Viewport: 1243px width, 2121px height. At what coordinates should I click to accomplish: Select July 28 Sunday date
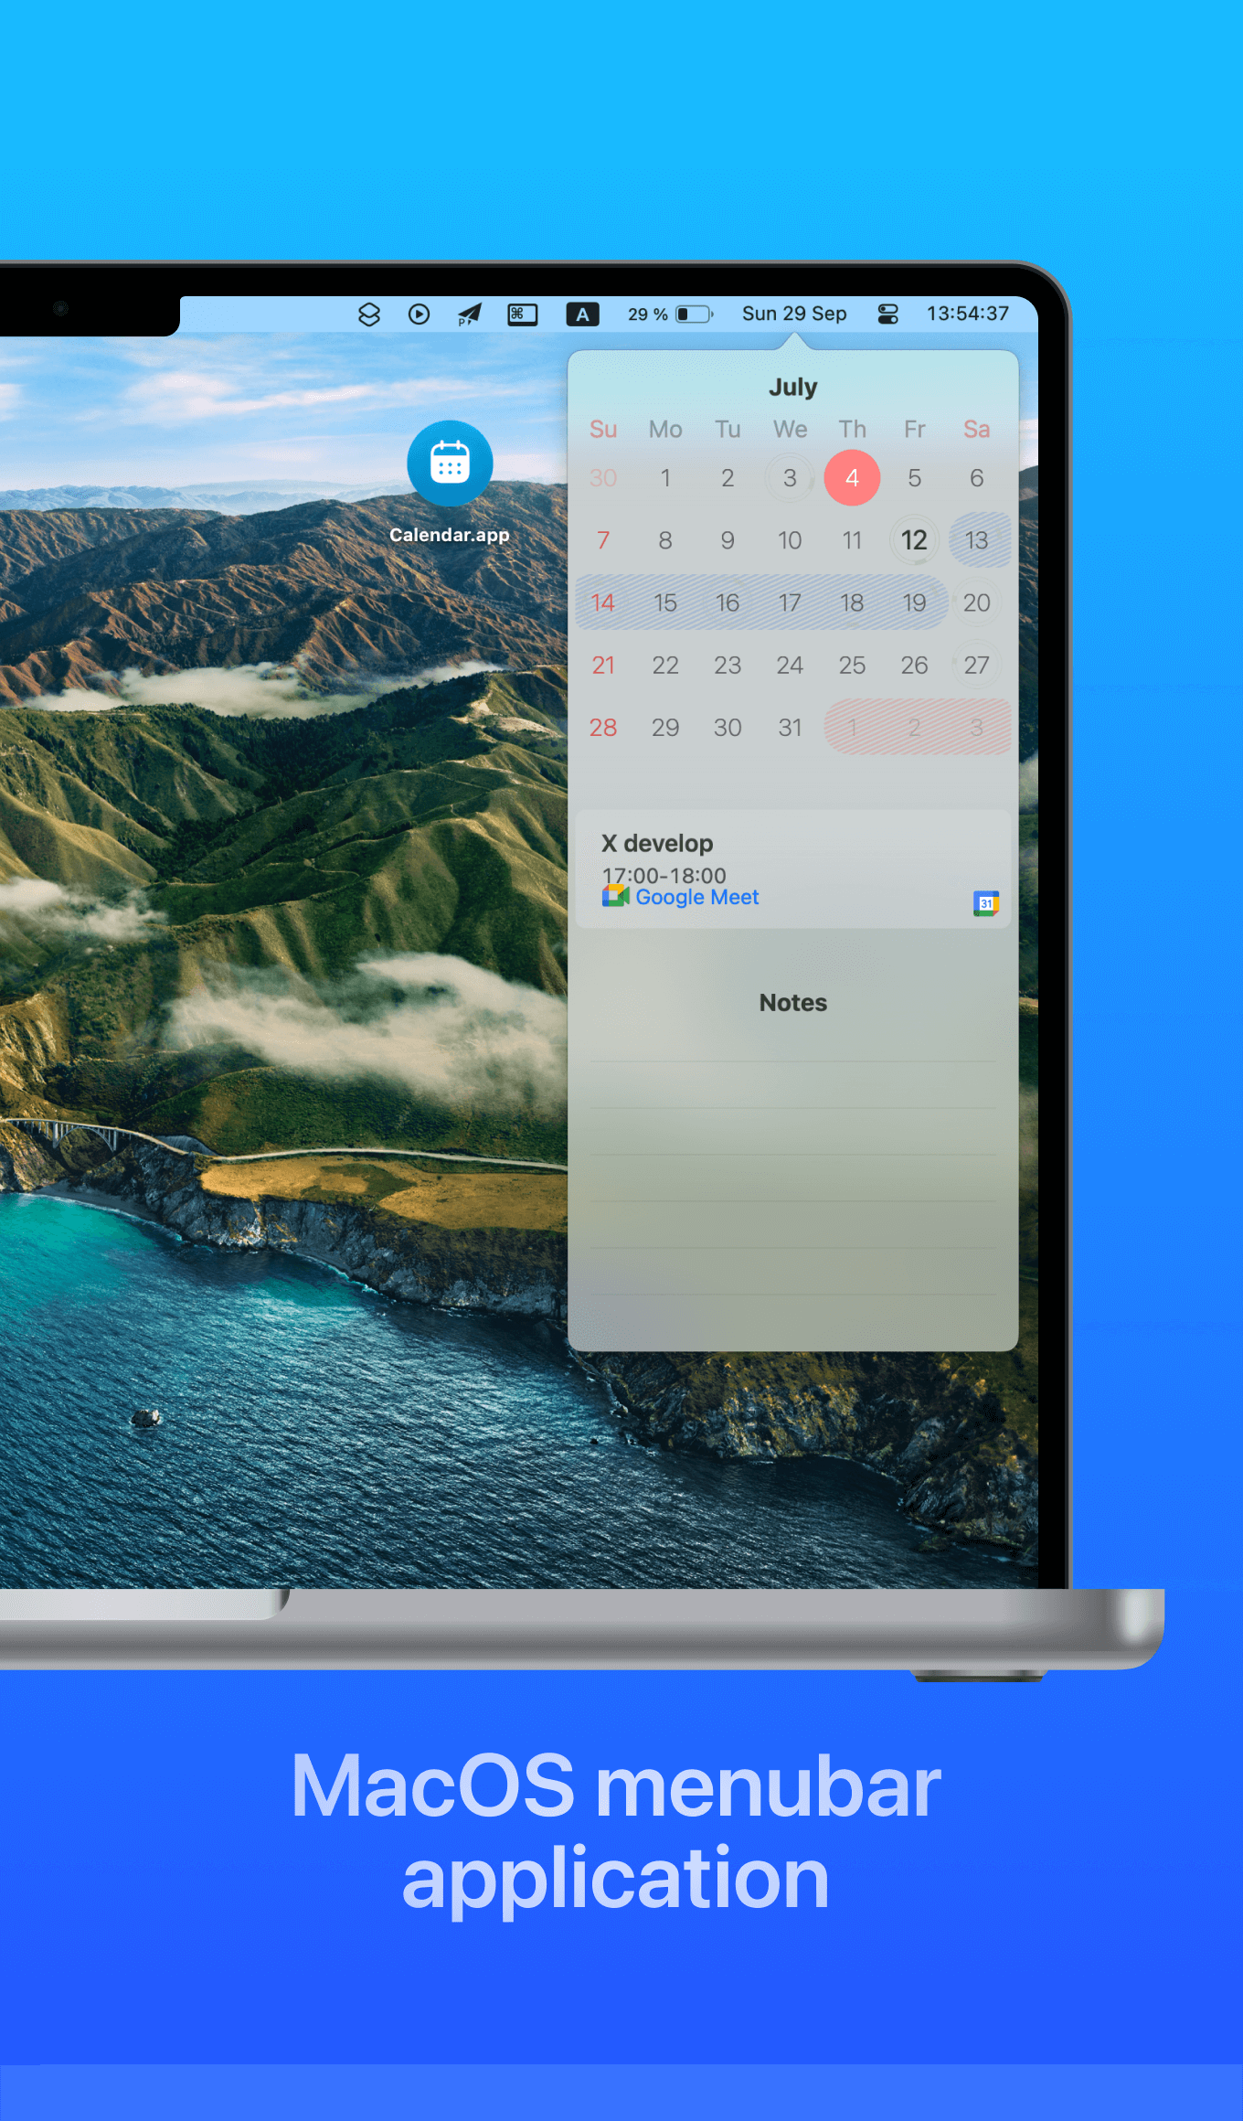pos(603,728)
